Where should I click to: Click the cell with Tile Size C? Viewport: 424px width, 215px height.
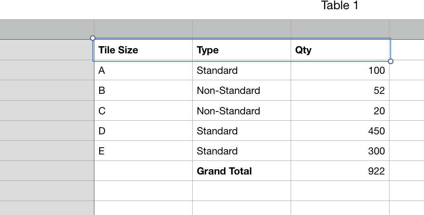143,111
